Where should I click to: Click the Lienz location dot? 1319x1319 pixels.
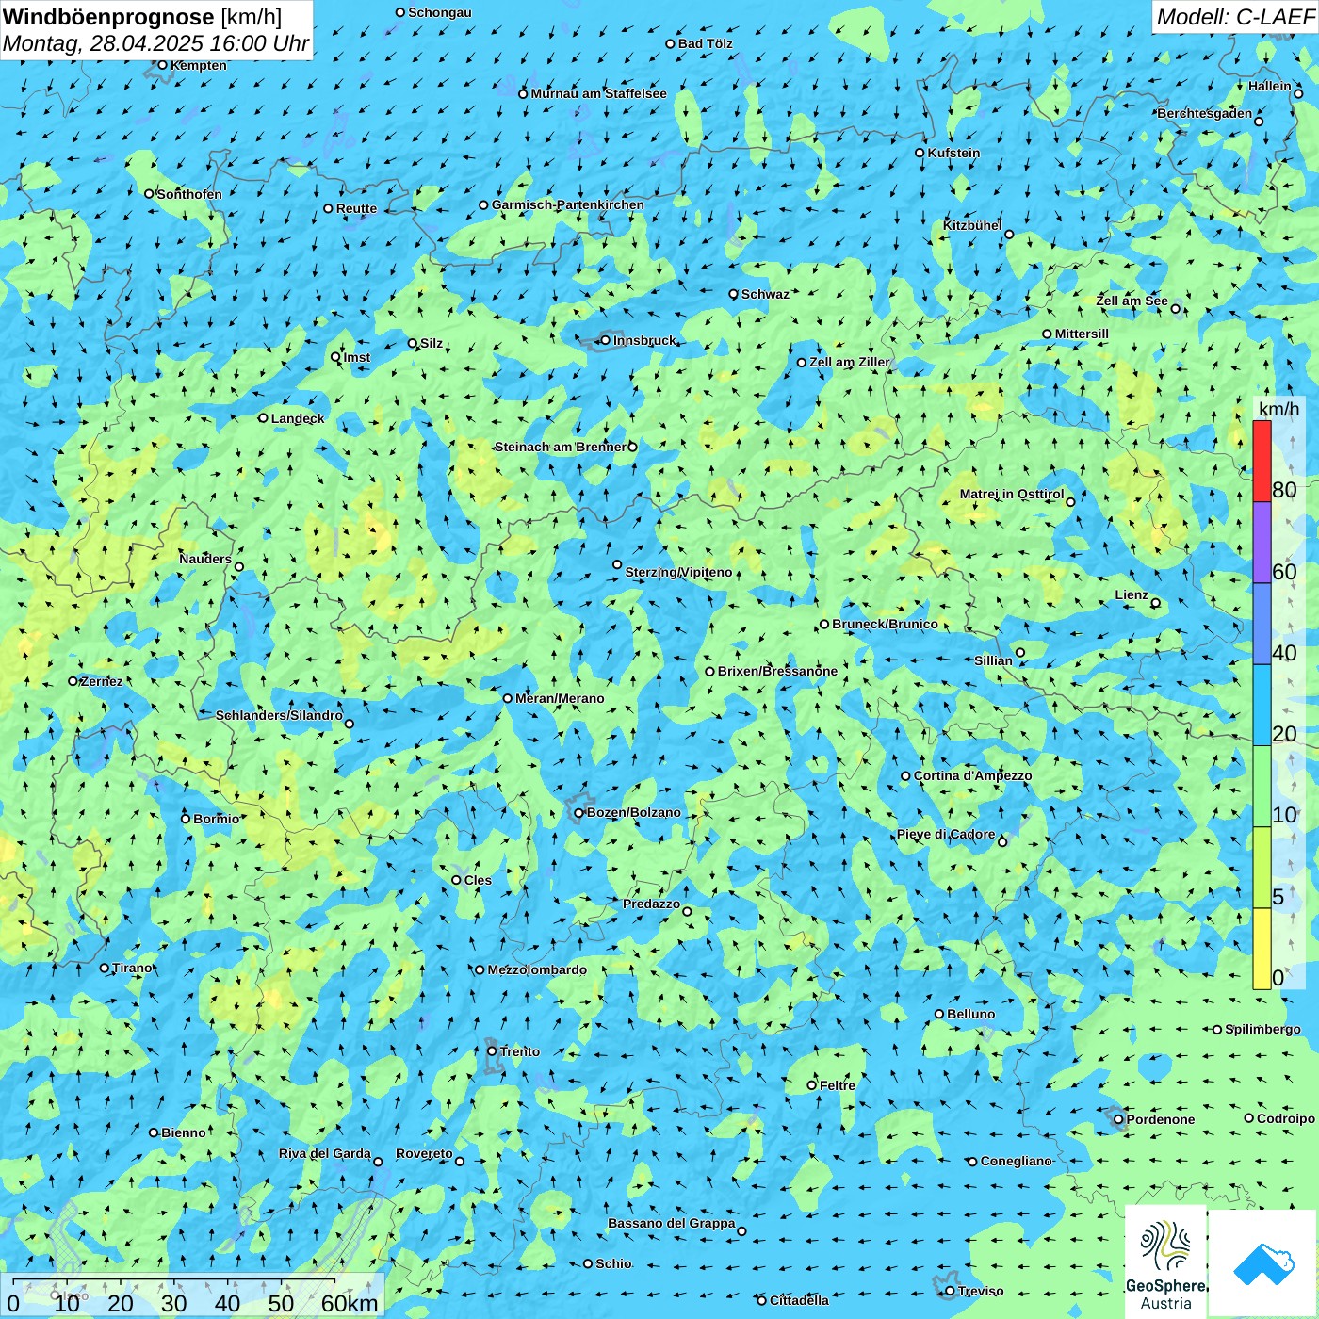(x=1156, y=603)
